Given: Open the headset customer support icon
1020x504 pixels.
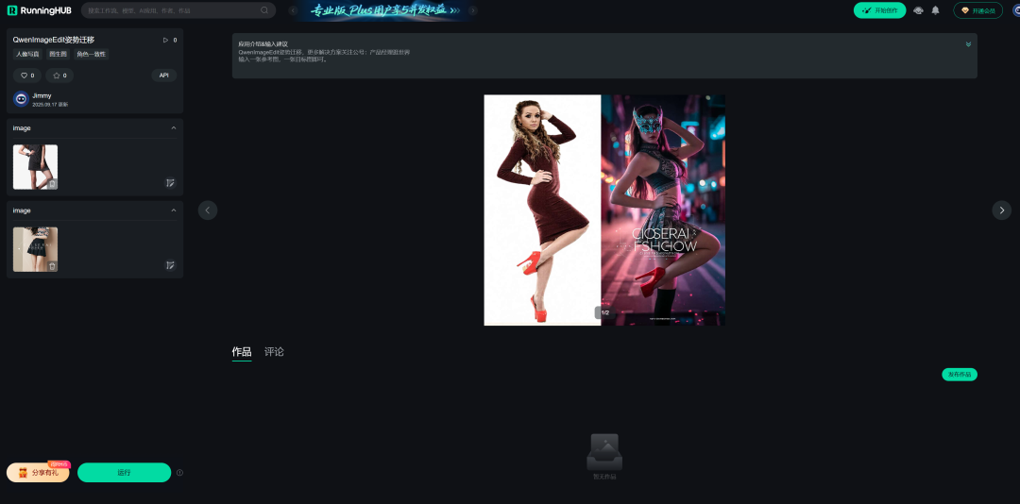Looking at the screenshot, I should pyautogui.click(x=919, y=10).
